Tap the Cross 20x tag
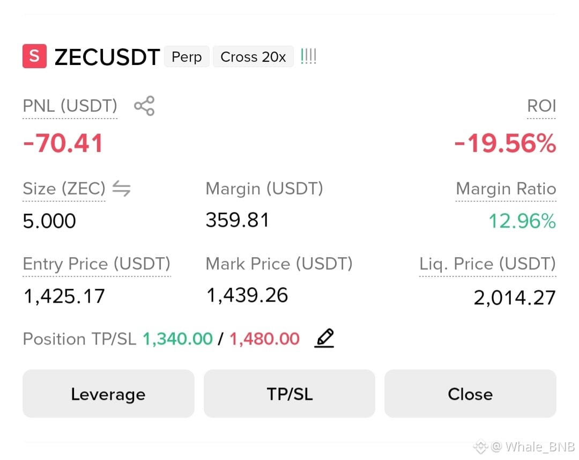Image resolution: width=579 pixels, height=460 pixels. click(253, 56)
